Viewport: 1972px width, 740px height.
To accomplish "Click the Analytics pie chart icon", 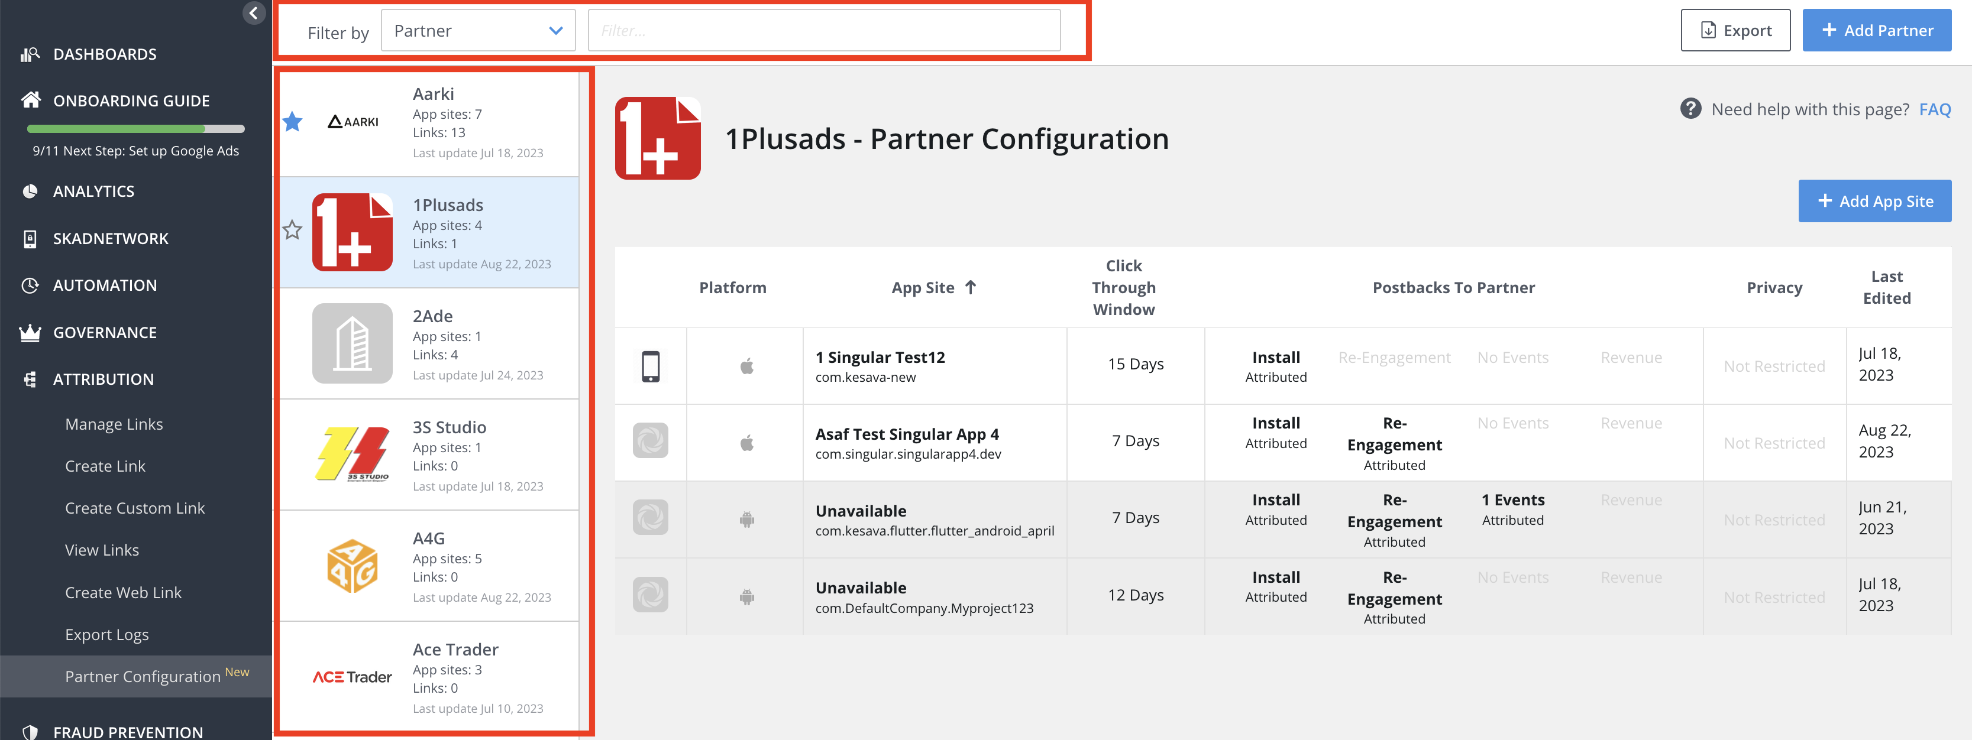I will pyautogui.click(x=30, y=192).
